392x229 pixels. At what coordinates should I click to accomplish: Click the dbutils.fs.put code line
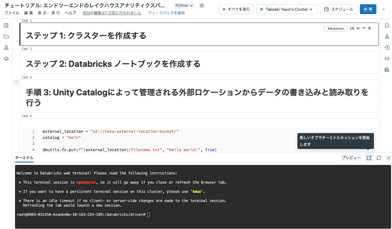(130, 150)
